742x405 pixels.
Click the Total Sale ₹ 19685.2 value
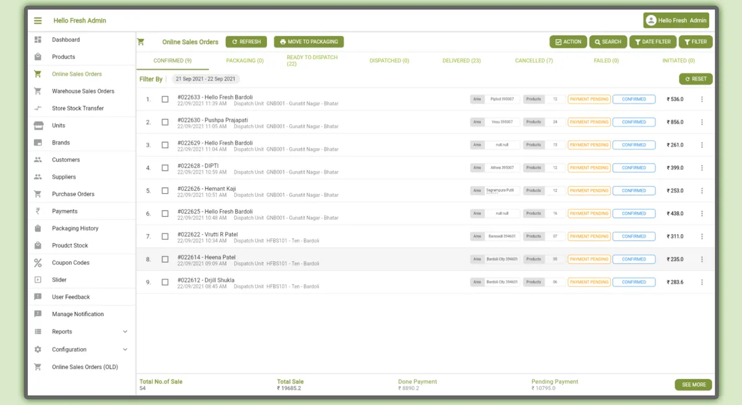point(289,388)
